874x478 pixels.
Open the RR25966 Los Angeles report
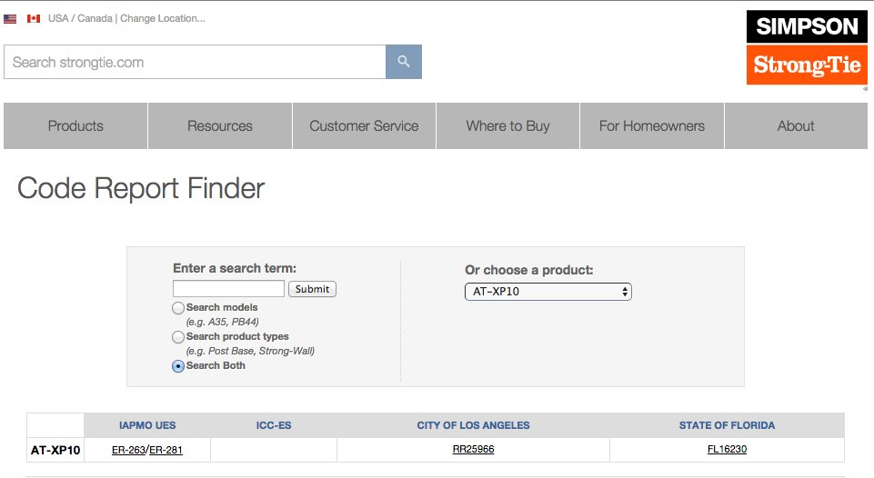click(x=473, y=449)
